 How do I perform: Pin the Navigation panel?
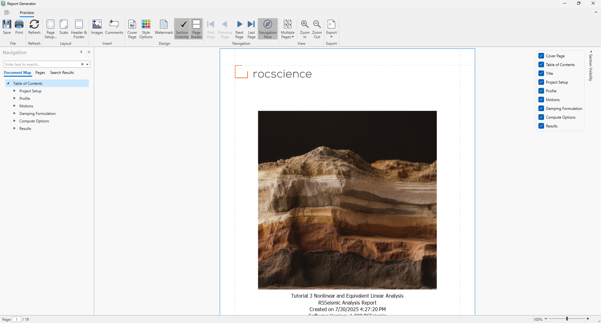(x=81, y=52)
